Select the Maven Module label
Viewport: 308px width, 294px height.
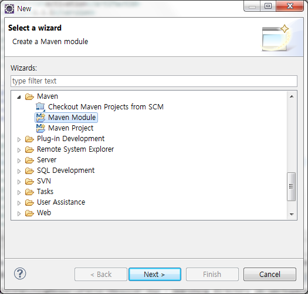click(x=72, y=118)
